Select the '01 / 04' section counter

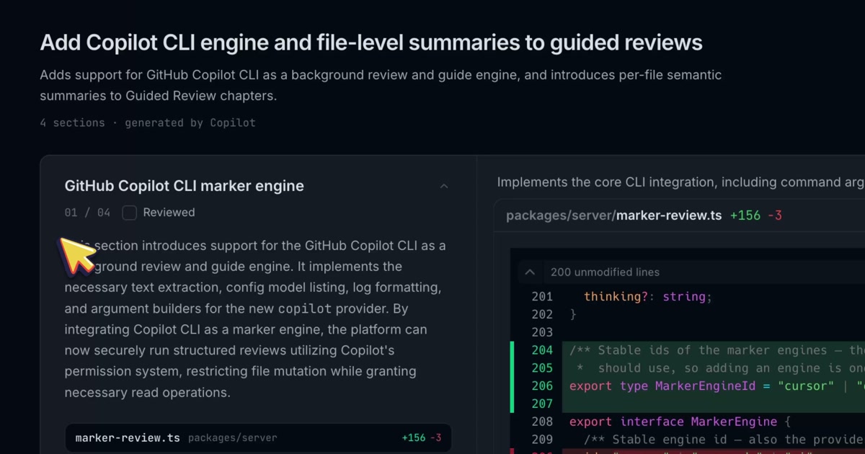pos(88,213)
